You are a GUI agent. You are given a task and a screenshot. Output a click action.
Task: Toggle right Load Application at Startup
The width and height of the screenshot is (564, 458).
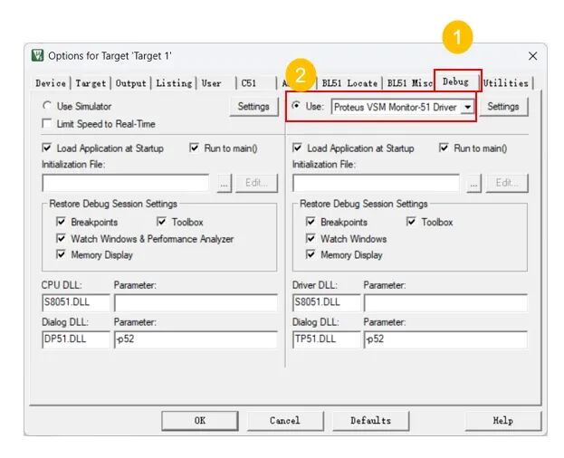[297, 148]
